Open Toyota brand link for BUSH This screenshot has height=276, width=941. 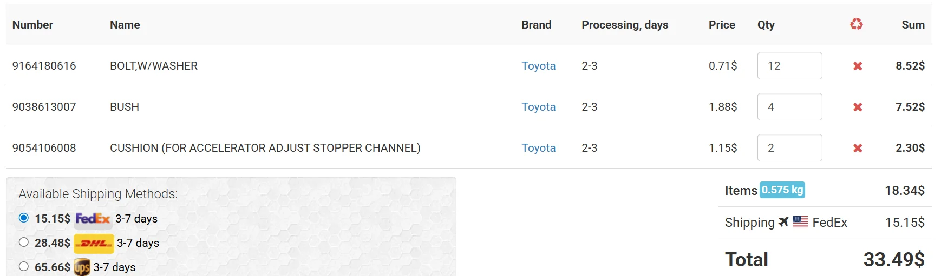click(539, 107)
